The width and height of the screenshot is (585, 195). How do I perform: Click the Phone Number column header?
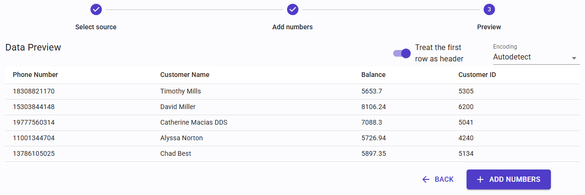[36, 75]
